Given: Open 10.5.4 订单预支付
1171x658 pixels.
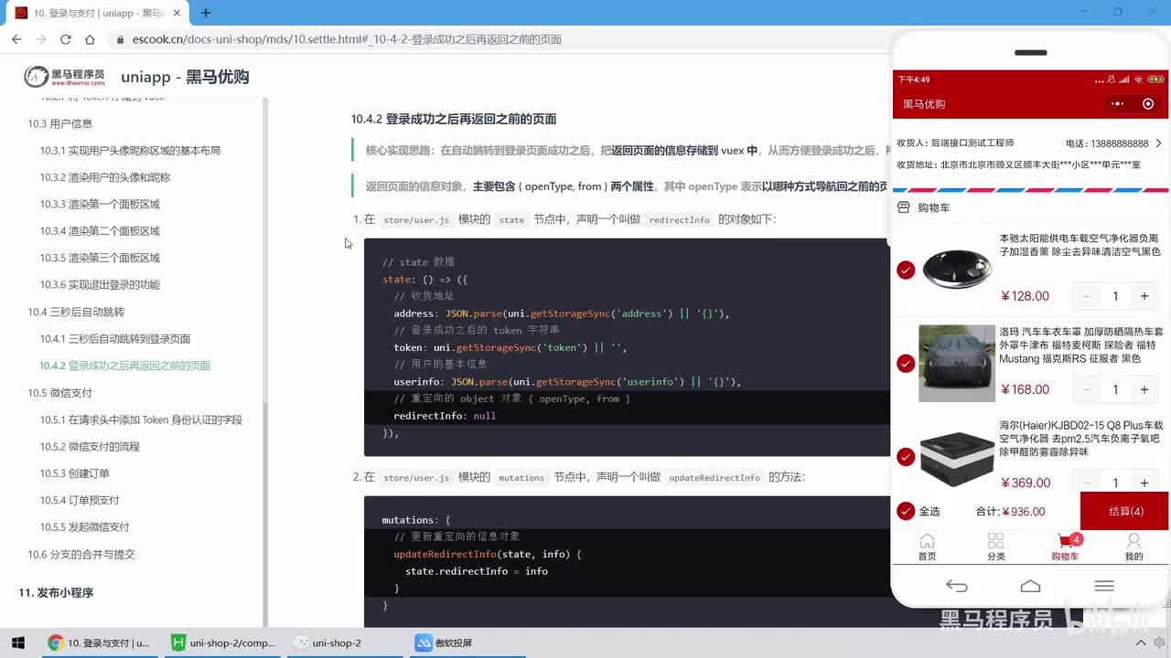Looking at the screenshot, I should [80, 500].
